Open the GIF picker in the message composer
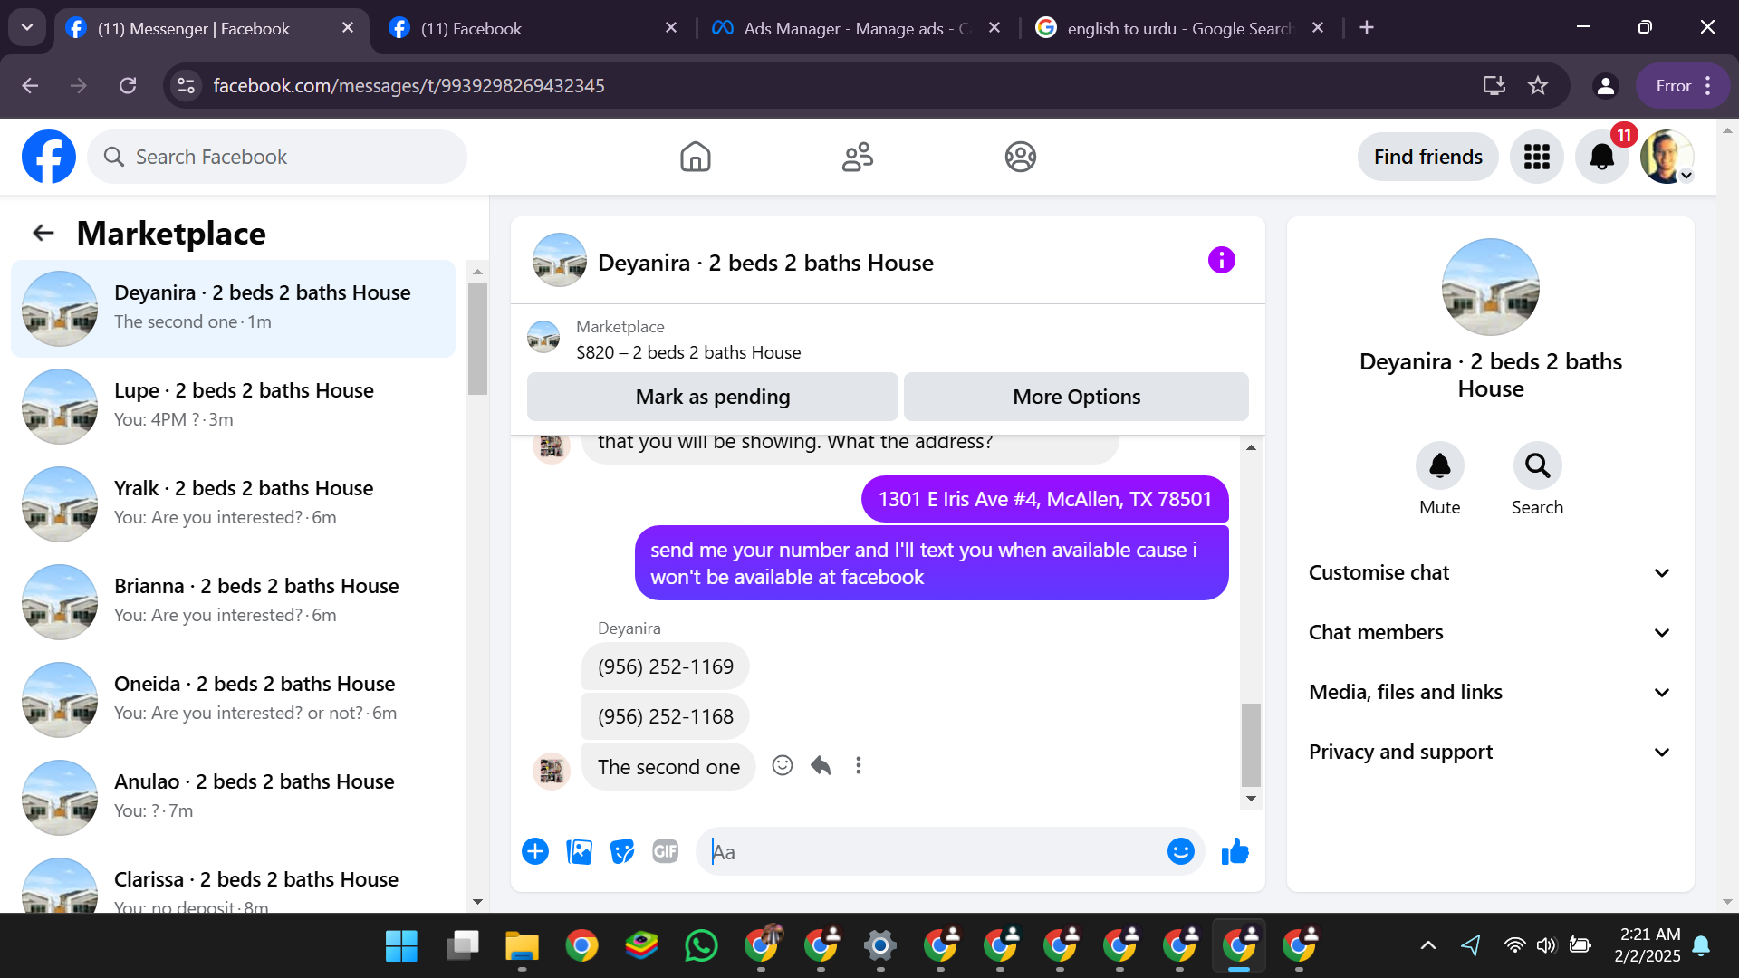1739x978 pixels. tap(665, 852)
